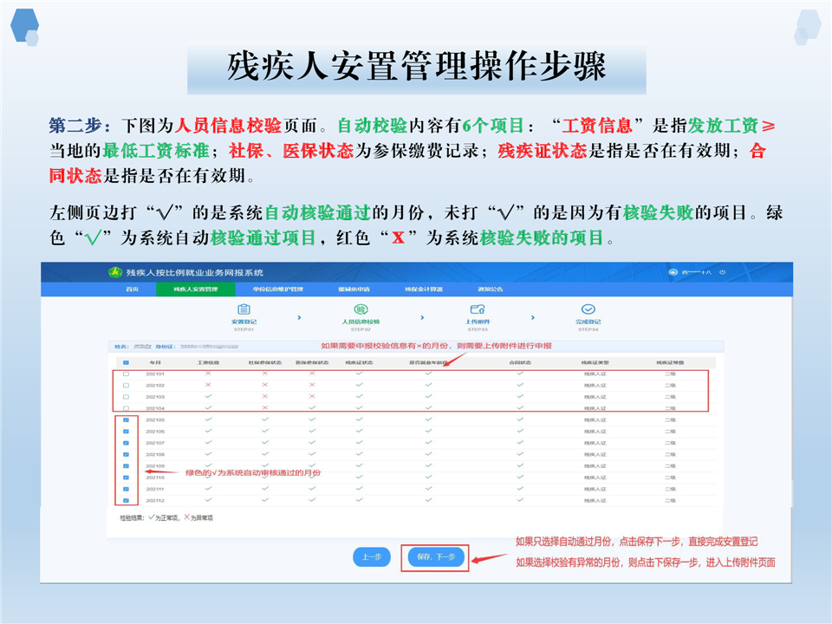Open the 首页 tab

coord(133,289)
